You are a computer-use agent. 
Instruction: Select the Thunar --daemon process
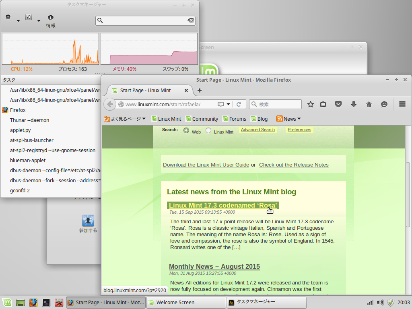pyautogui.click(x=51, y=120)
